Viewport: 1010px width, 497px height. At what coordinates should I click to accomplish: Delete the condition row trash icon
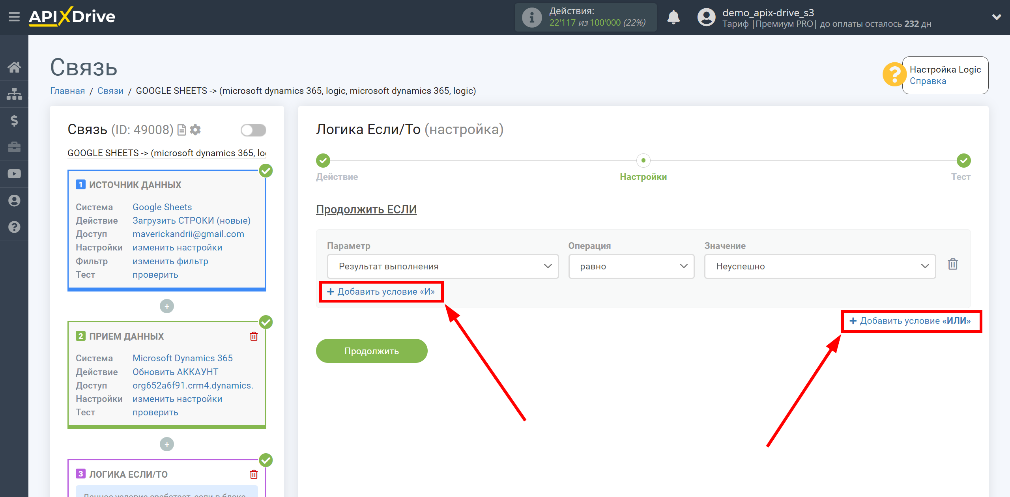click(952, 264)
